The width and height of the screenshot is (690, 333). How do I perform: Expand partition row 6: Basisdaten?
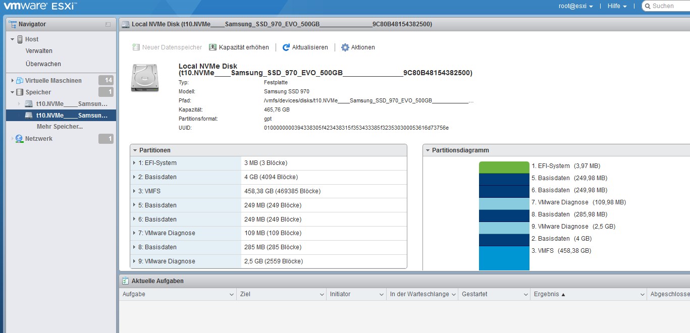point(134,219)
